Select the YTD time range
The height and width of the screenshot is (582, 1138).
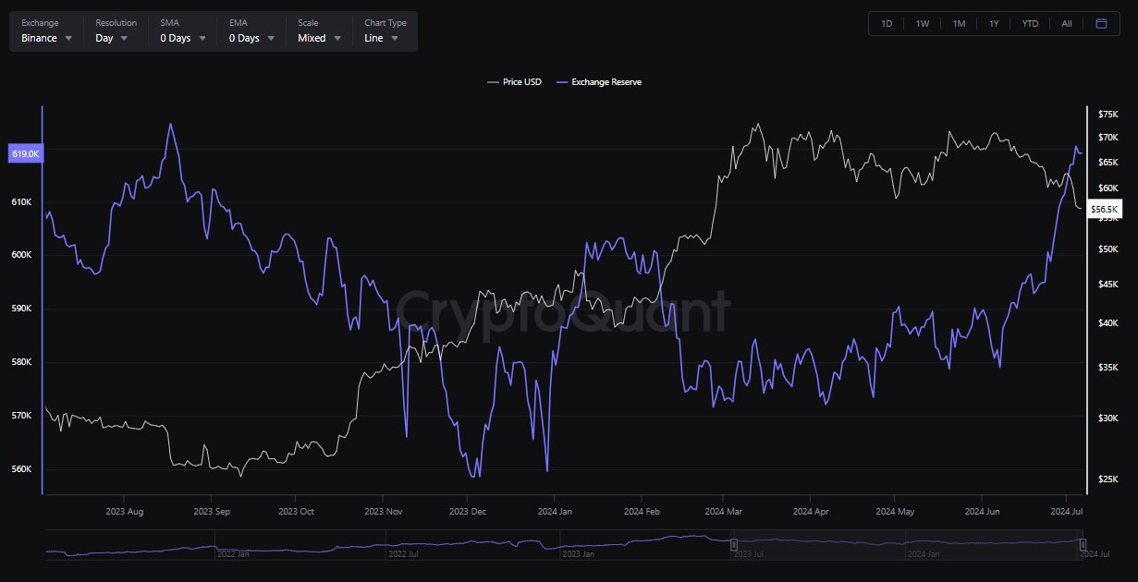(1030, 23)
